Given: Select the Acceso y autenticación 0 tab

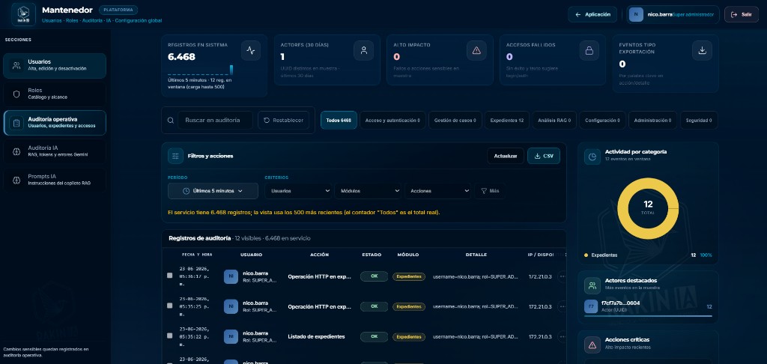Looking at the screenshot, I should (392, 121).
